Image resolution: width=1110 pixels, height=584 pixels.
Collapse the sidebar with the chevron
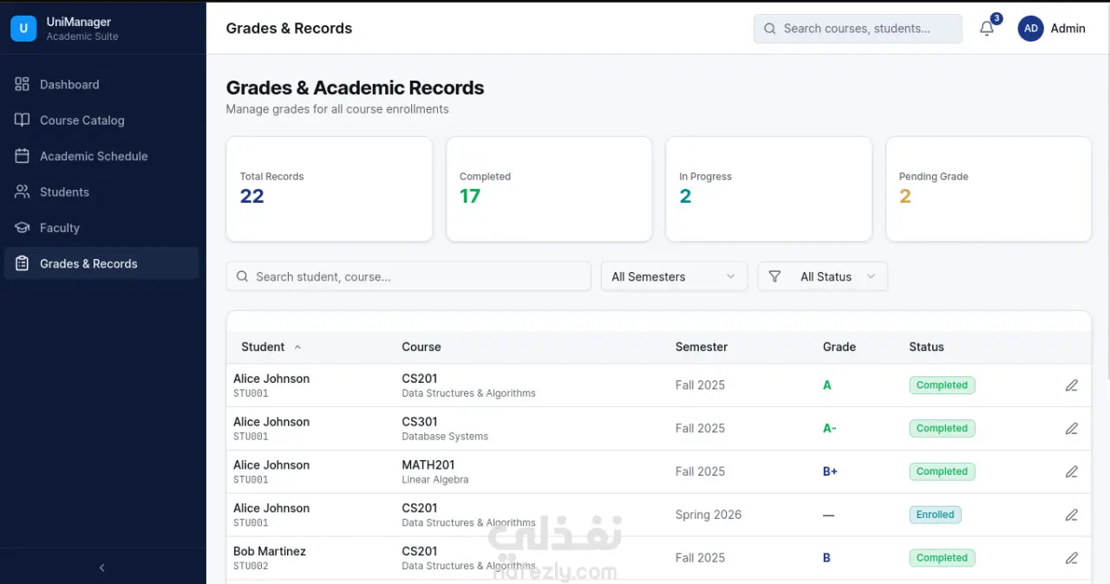coord(102,568)
